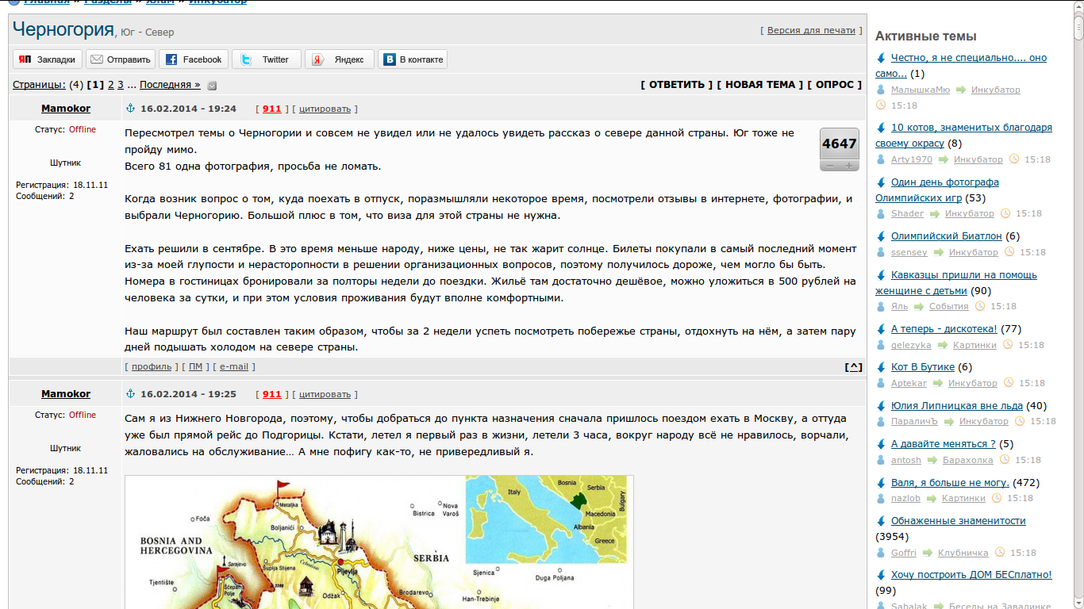Vote down the 4647 rating with the minus button

point(830,166)
